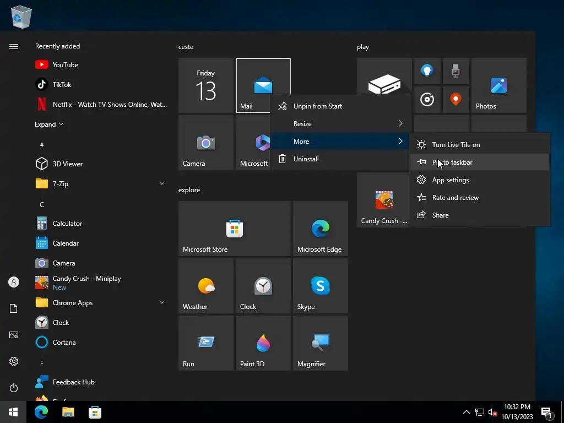
Task: Open Pictures from Start sidebar
Action: click(14, 335)
